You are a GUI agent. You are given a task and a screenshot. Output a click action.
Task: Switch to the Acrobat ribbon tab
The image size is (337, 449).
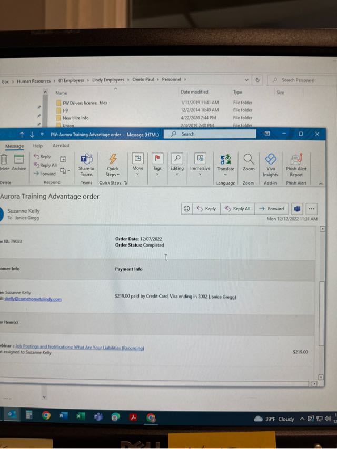tap(61, 146)
